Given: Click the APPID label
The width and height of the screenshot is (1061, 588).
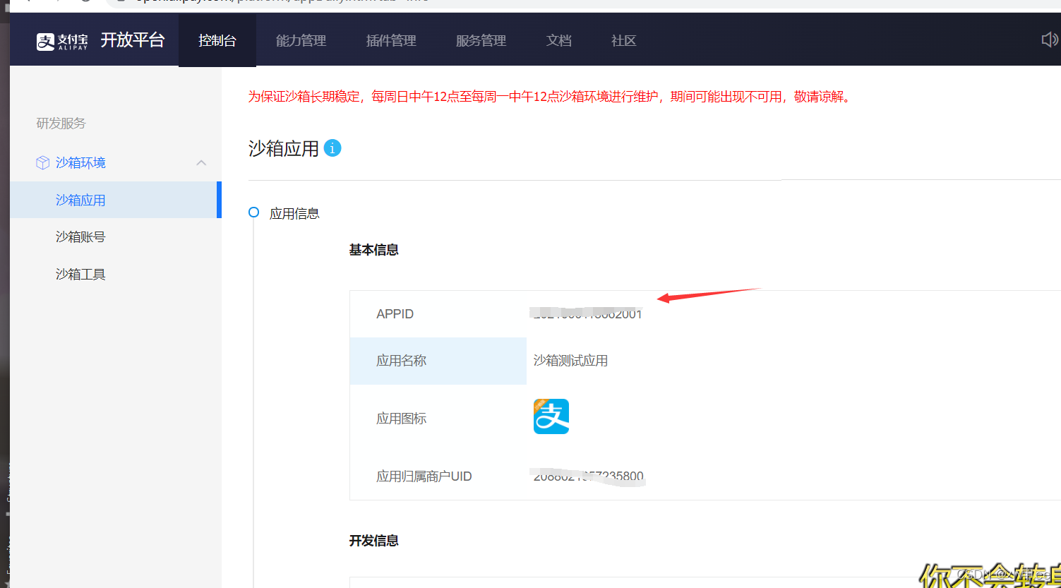Looking at the screenshot, I should click(x=395, y=314).
